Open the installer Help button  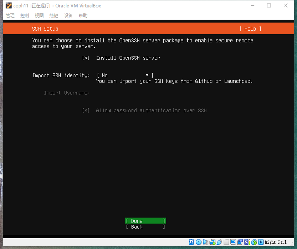pyautogui.click(x=250, y=29)
